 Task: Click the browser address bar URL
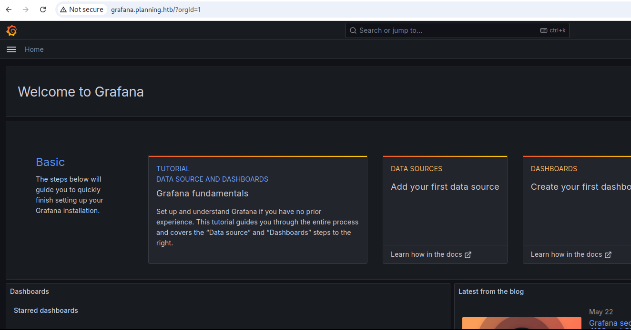click(x=156, y=10)
